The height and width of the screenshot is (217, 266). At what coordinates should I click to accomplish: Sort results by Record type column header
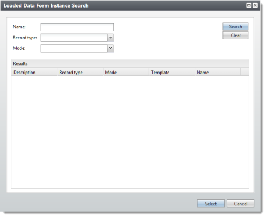pyautogui.click(x=80, y=72)
